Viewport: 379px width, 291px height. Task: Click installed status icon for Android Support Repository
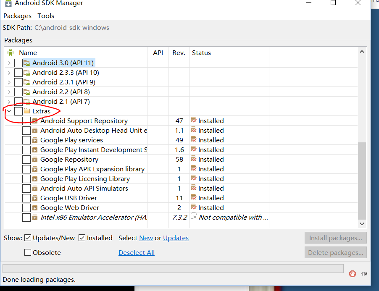pyautogui.click(x=193, y=120)
